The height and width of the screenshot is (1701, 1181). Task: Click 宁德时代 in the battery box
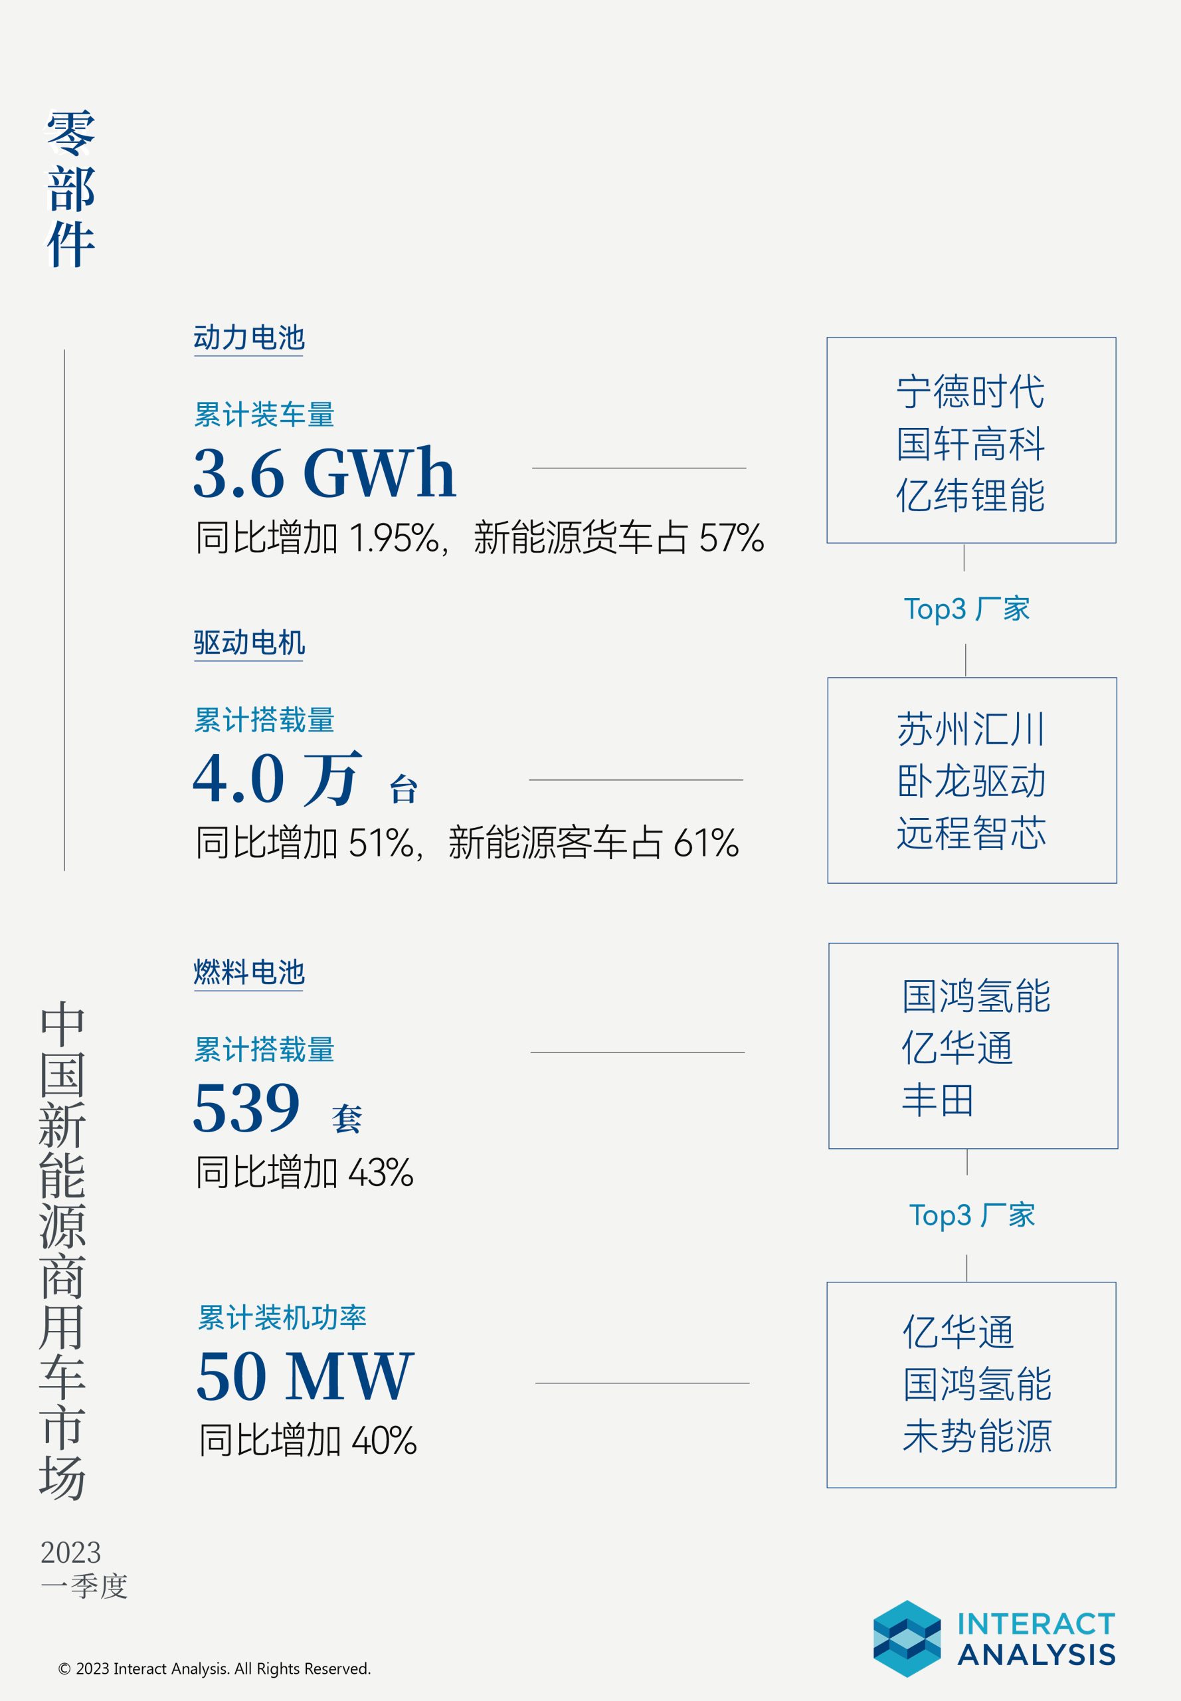pyautogui.click(x=970, y=391)
